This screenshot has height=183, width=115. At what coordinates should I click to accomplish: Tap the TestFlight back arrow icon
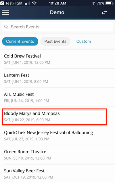click(x=2, y=3)
